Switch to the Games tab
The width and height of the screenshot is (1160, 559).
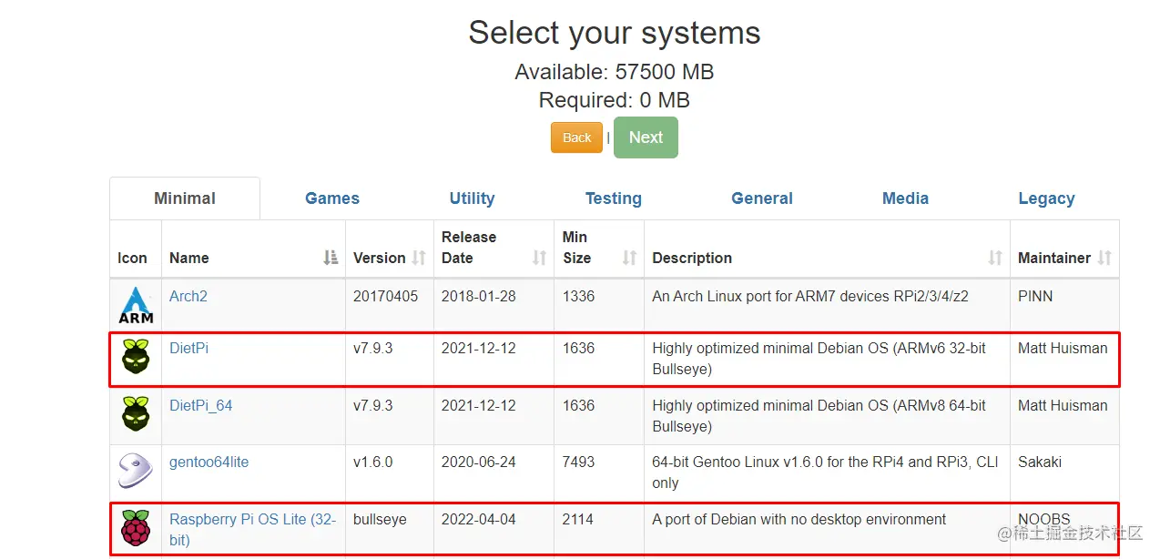click(332, 198)
